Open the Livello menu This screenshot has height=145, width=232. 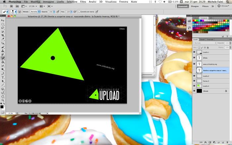[60, 2]
